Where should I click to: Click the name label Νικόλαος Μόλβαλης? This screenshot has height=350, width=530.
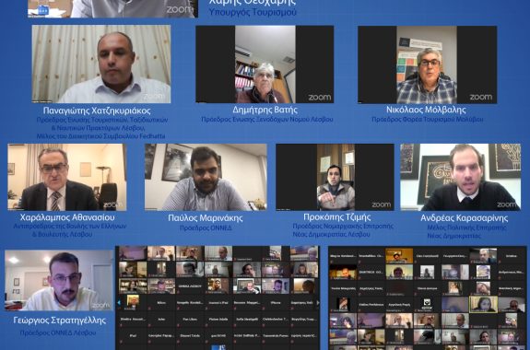coord(426,110)
